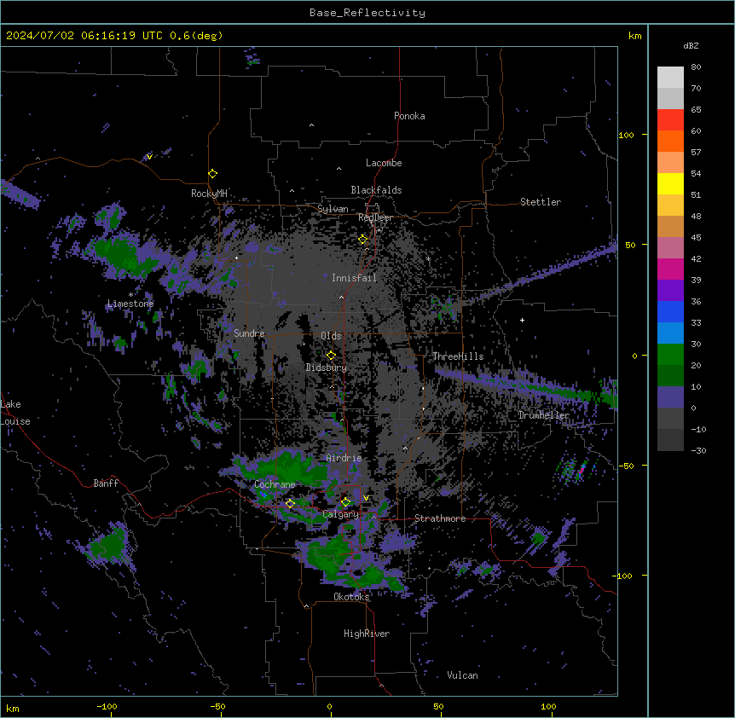
Task: Click the Lake Louise map label
Action: click(15, 413)
